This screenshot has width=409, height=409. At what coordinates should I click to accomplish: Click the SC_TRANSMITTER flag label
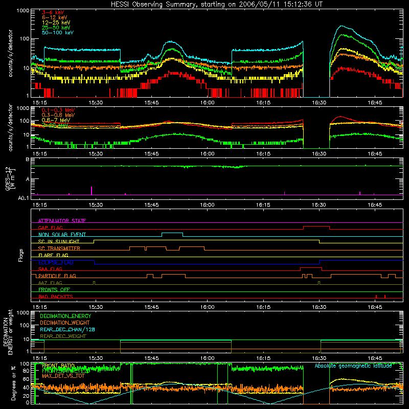pos(59,248)
